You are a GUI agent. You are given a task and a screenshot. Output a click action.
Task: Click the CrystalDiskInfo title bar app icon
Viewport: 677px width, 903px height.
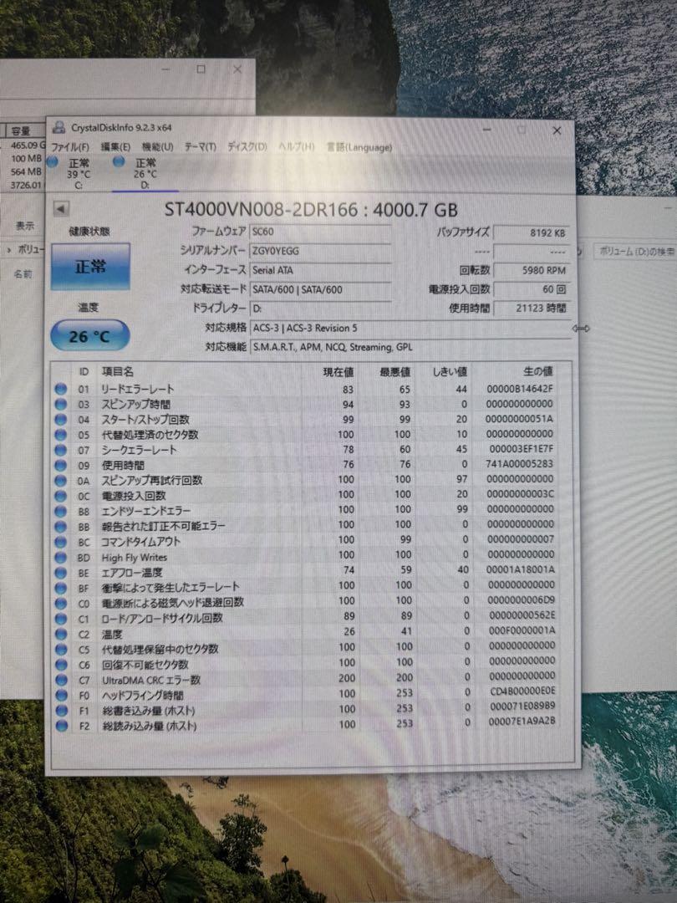(59, 127)
